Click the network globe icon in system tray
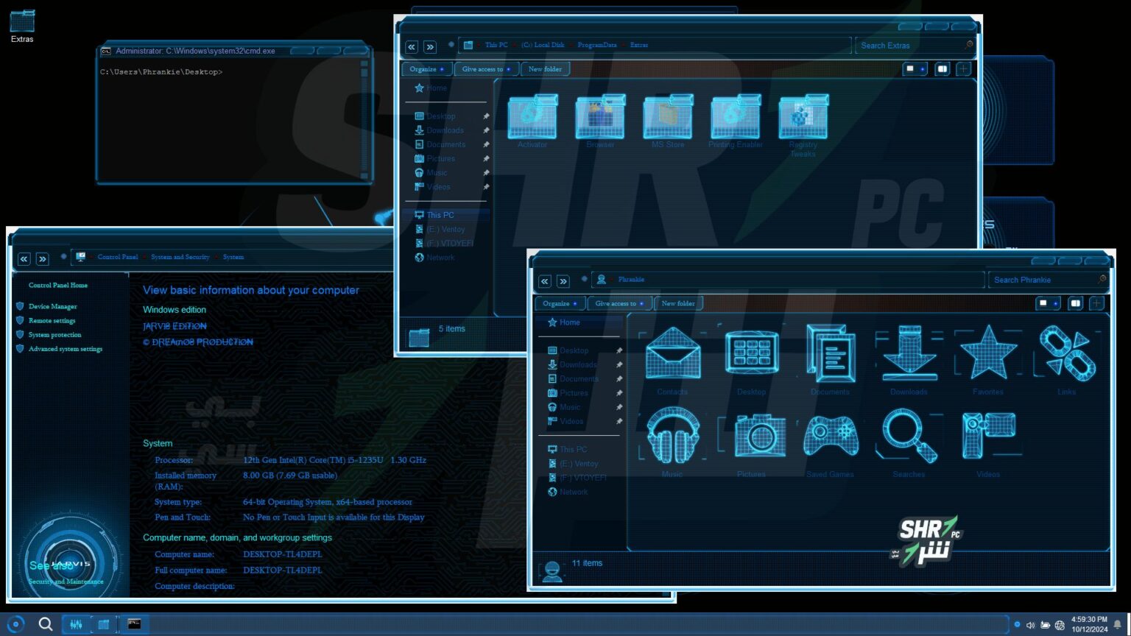 pyautogui.click(x=1059, y=624)
